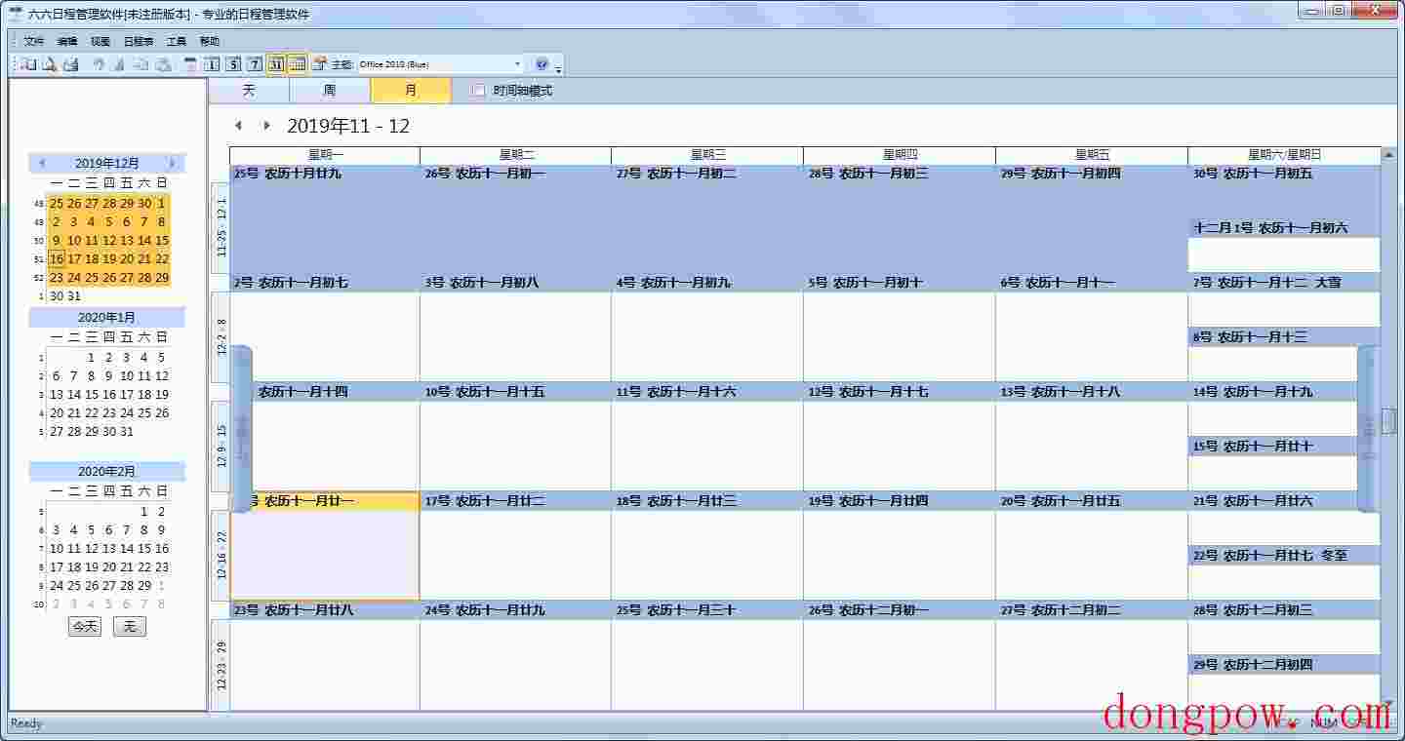Click the 星期四 column header
1405x741 pixels.
pyautogui.click(x=900, y=155)
